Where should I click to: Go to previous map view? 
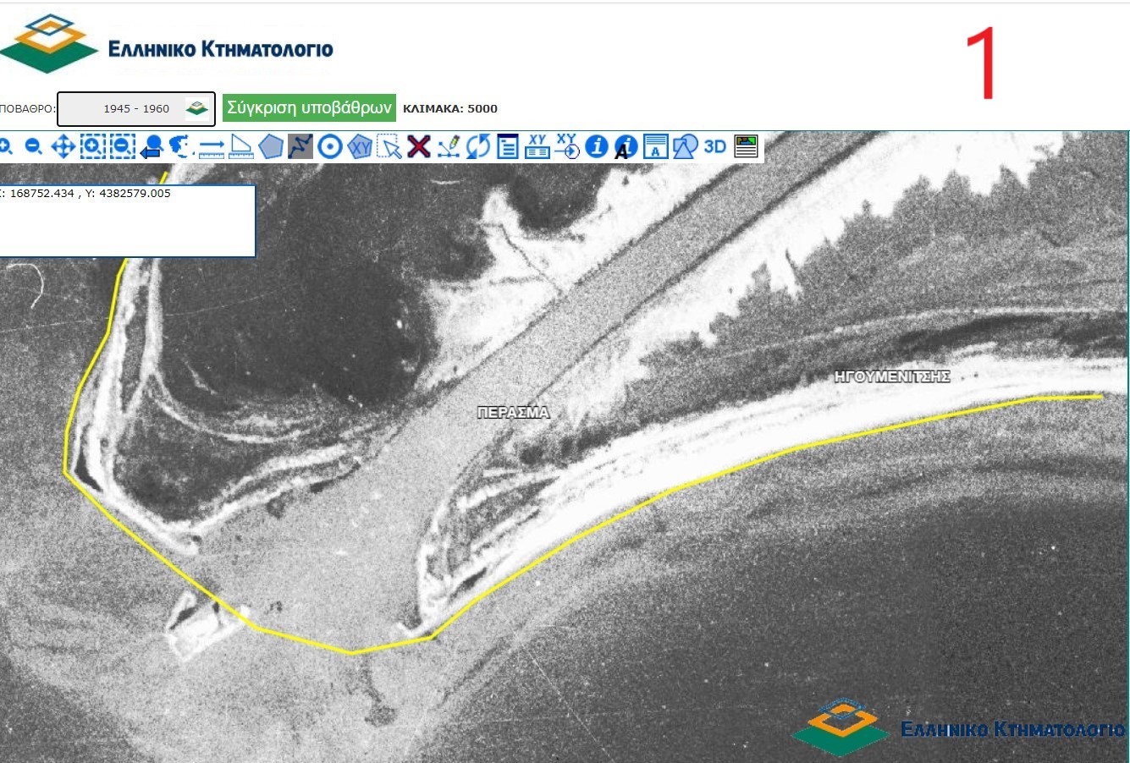coord(152,146)
